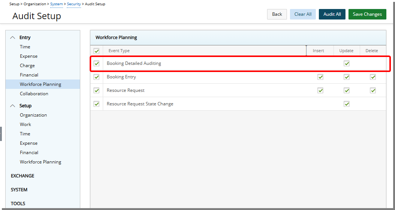The image size is (395, 210).
Task: Select Time under Entry
Action: pos(25,47)
